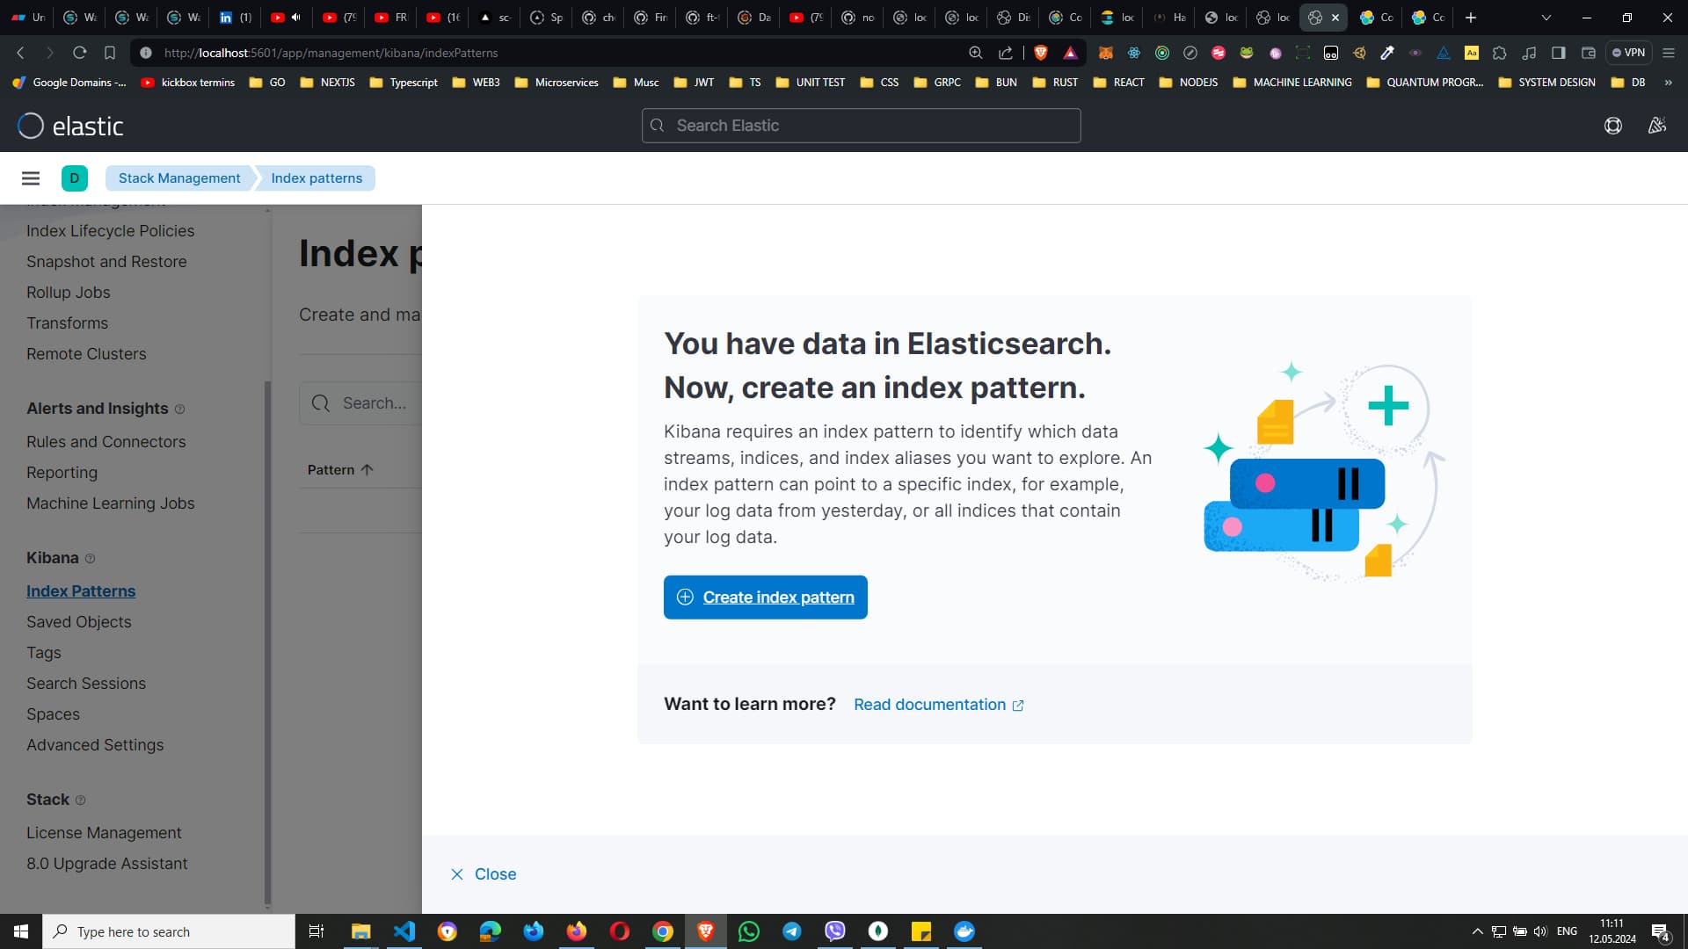Image resolution: width=1688 pixels, height=949 pixels.
Task: Click the Brave Rewards triangle icon
Action: (x=1070, y=53)
